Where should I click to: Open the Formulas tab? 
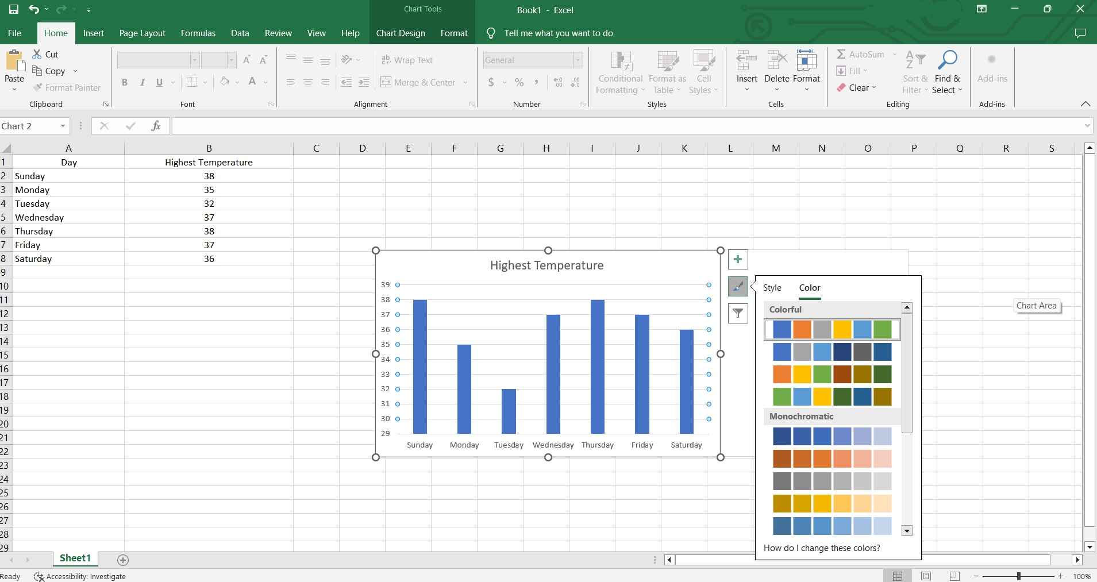[198, 33]
